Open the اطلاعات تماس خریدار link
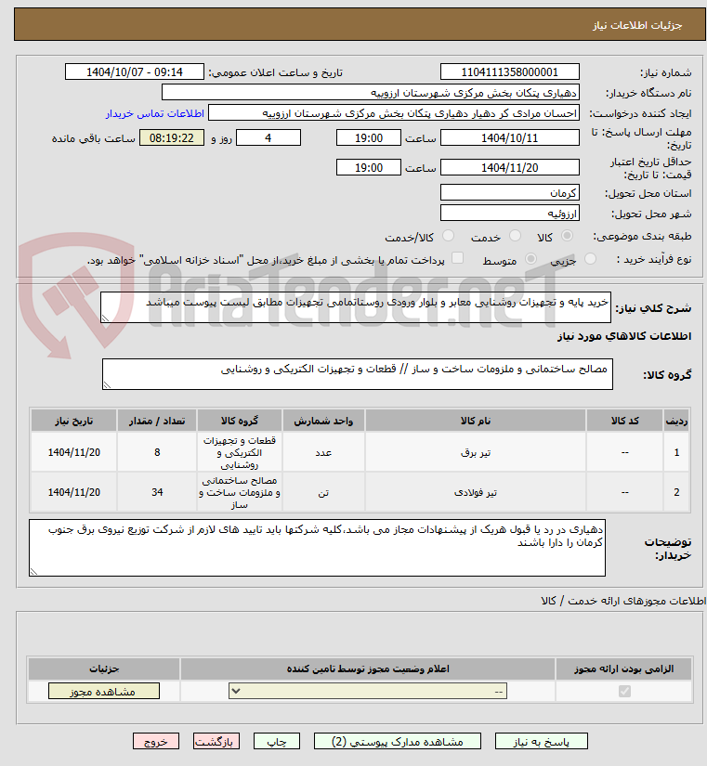 (x=155, y=113)
